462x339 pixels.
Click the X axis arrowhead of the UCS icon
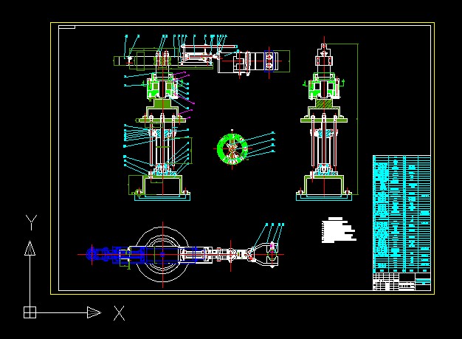pyautogui.click(x=94, y=312)
